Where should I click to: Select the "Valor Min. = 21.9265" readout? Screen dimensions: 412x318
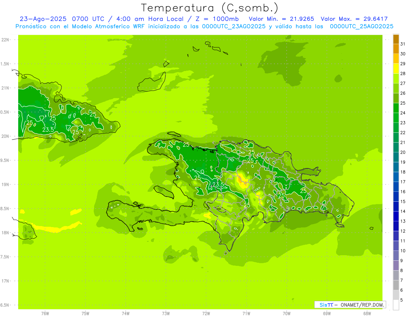(281, 19)
